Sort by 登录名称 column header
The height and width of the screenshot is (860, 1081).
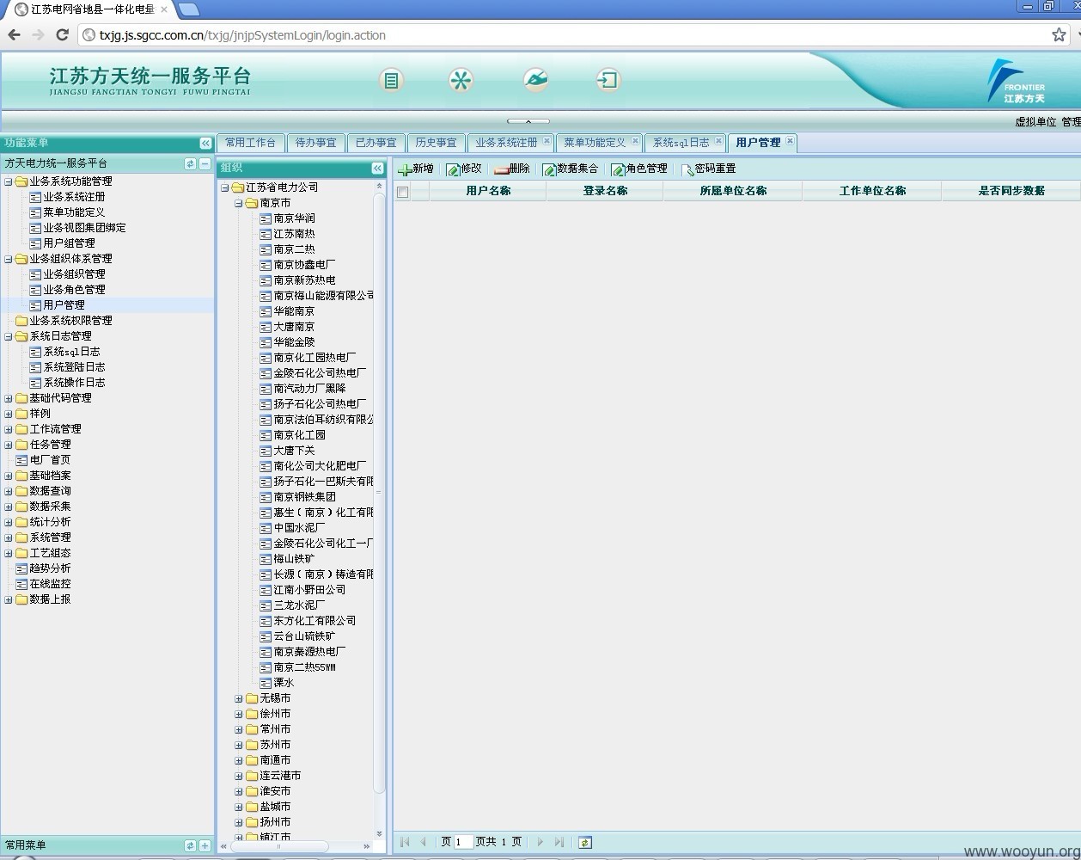605,191
